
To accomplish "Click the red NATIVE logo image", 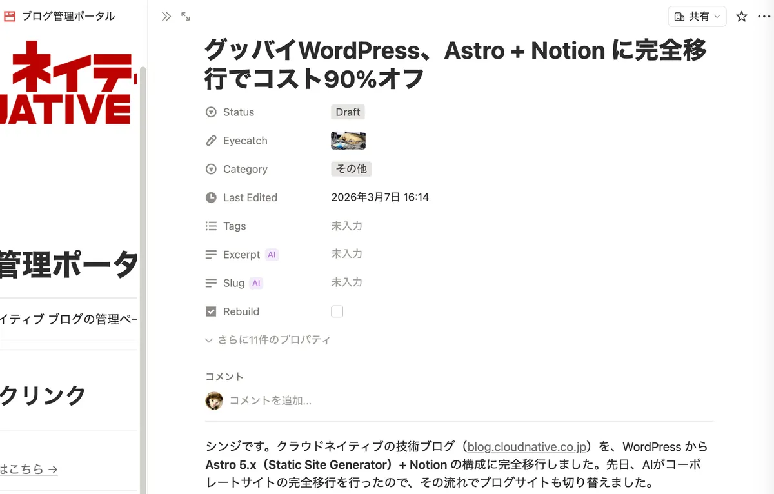I will click(68, 83).
